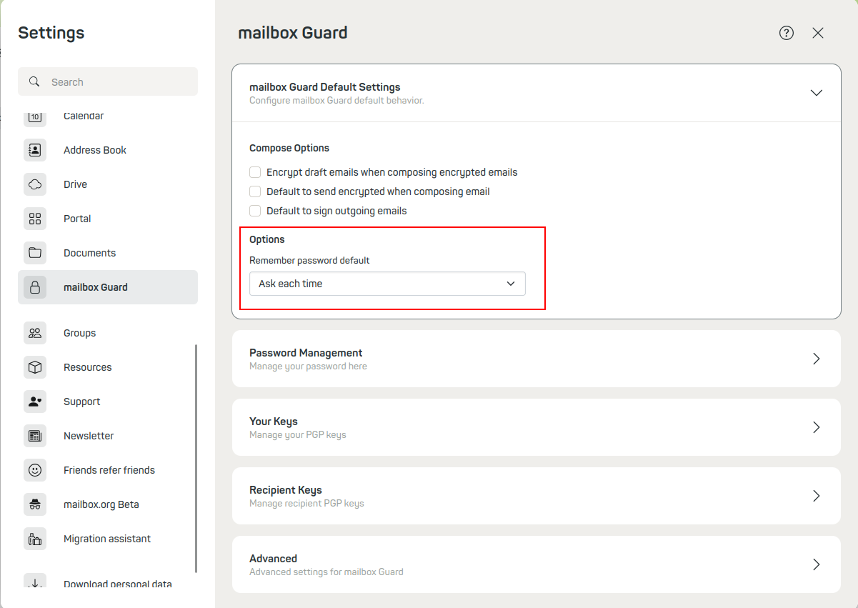Collapse mailbox Guard Default Settings section

(816, 92)
